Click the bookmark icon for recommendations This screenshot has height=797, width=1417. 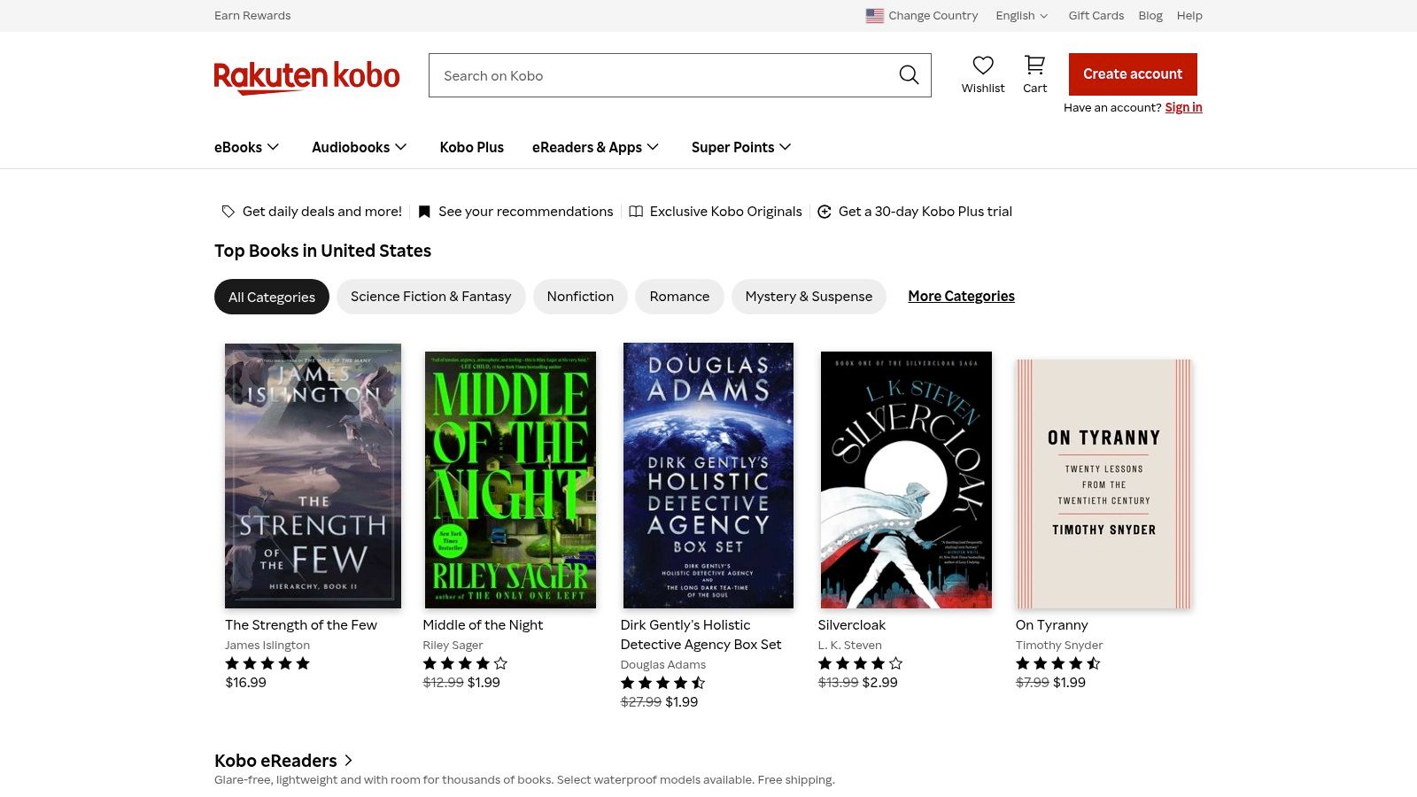coord(423,211)
